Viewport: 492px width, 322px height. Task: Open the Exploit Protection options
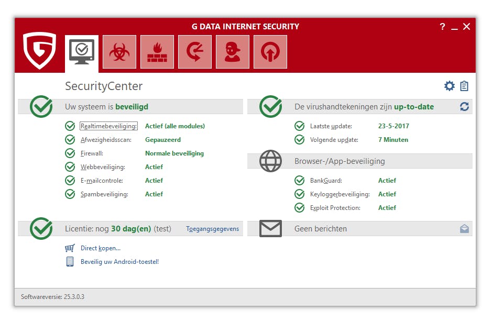point(335,208)
